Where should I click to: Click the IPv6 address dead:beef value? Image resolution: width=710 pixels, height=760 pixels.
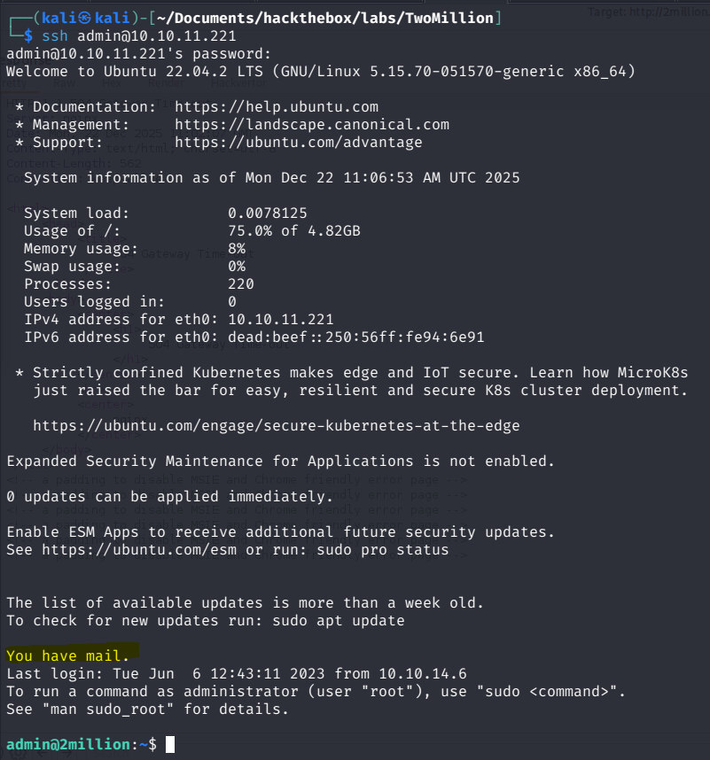pos(356,337)
